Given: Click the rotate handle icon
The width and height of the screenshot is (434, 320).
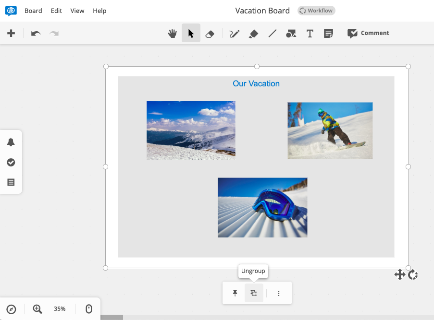Looking at the screenshot, I should point(413,275).
